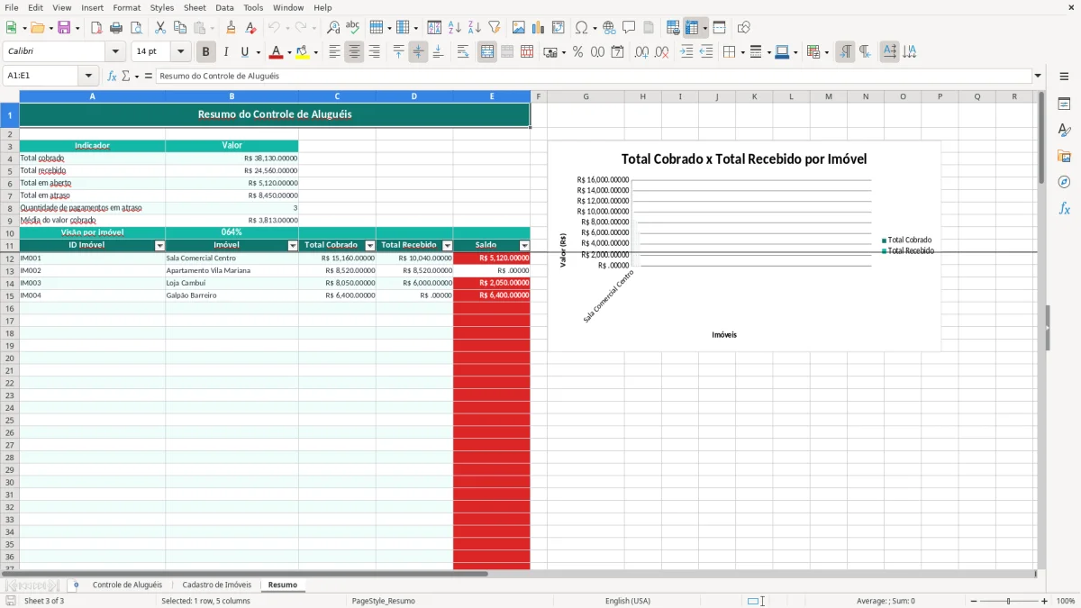Click Insert Comment icon
This screenshot has height=608, width=1081.
pyautogui.click(x=629, y=28)
